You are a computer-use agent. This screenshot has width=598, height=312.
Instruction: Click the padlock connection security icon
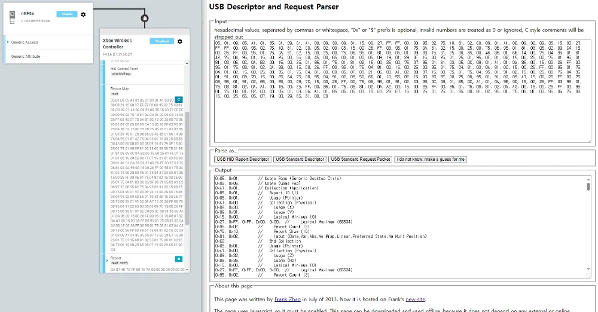click(144, 19)
